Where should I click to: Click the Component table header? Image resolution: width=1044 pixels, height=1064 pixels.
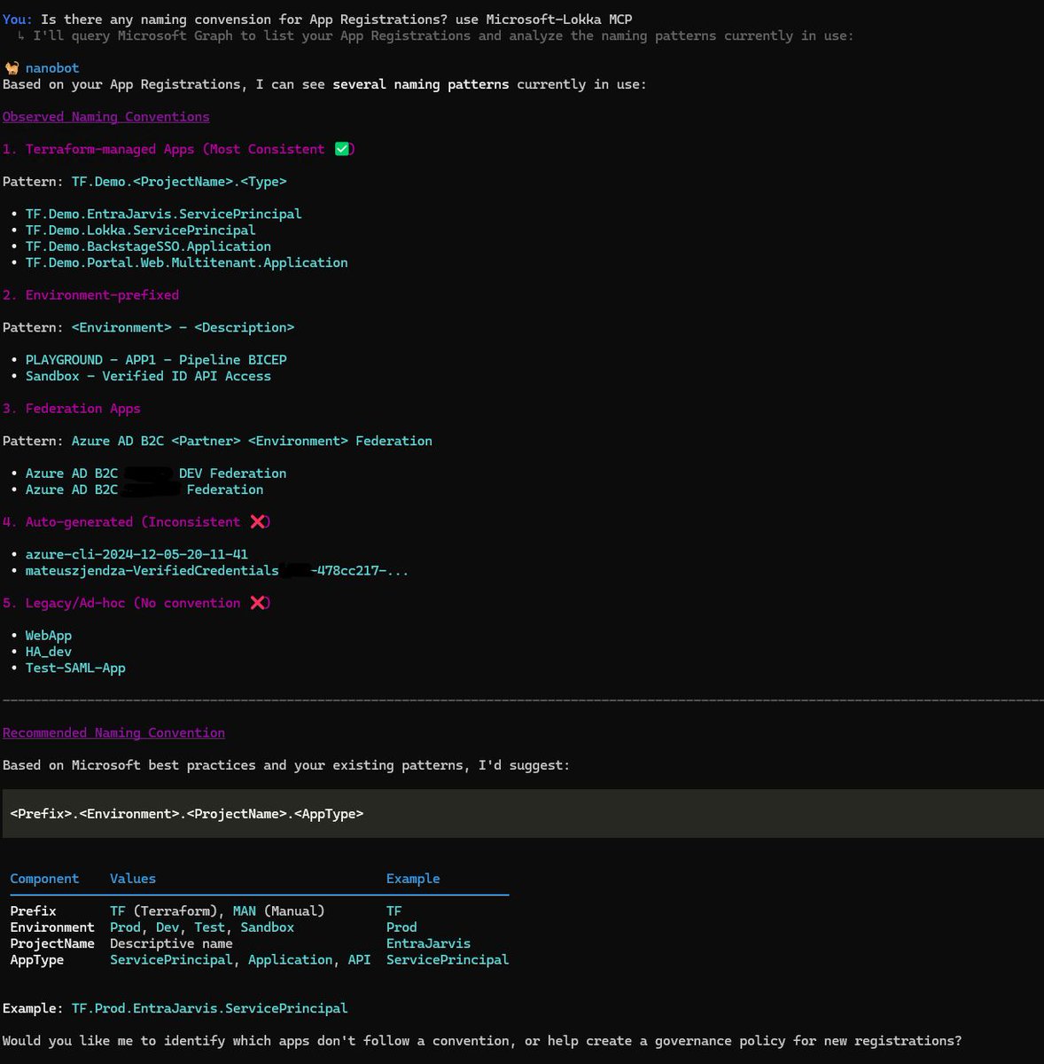click(x=44, y=879)
